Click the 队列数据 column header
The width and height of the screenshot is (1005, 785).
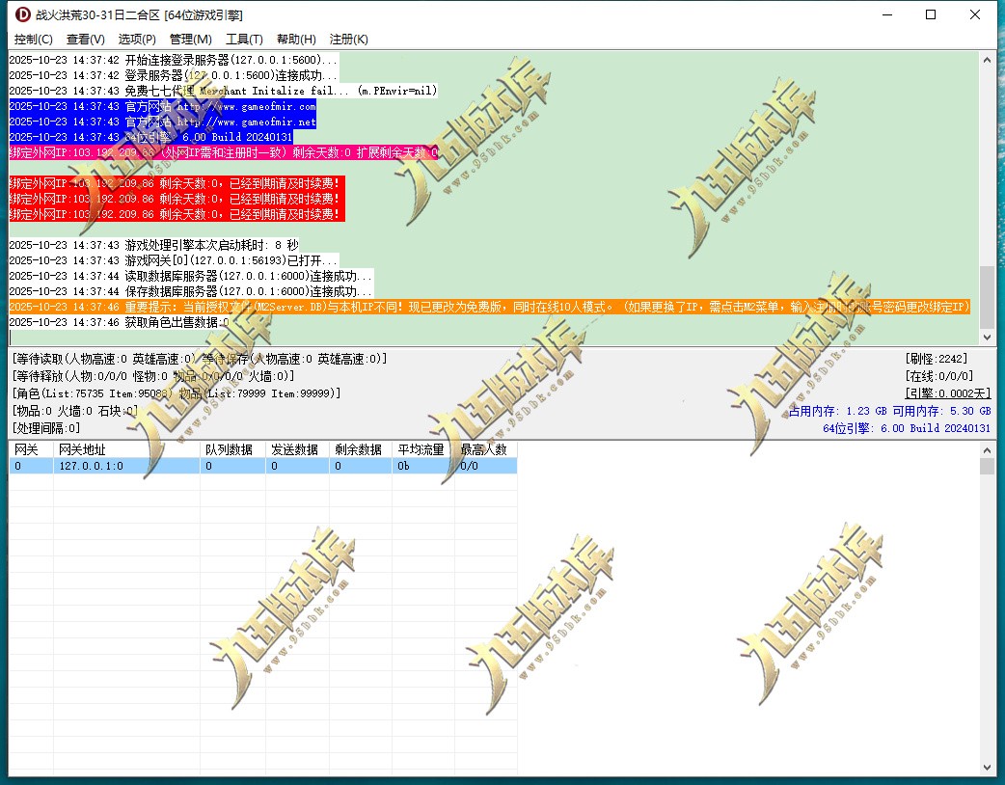pyautogui.click(x=232, y=449)
